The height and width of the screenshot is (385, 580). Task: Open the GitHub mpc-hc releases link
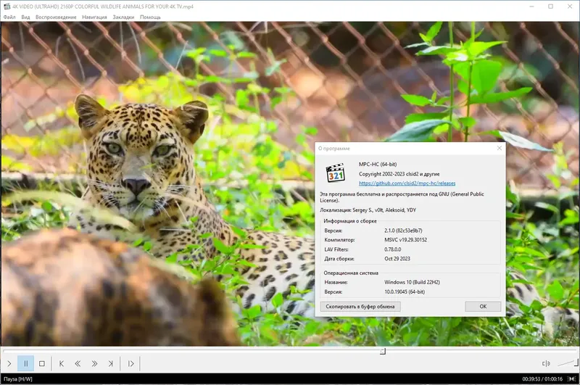(x=407, y=183)
